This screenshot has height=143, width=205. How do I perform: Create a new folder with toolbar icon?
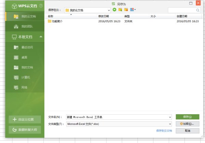pyautogui.click(x=126, y=10)
